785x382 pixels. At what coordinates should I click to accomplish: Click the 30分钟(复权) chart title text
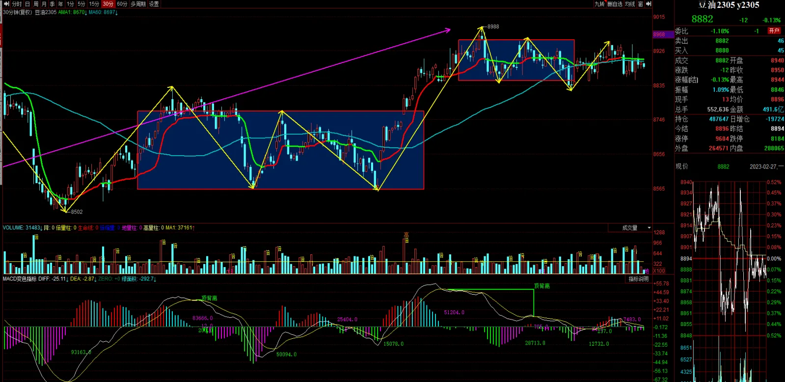click(x=18, y=12)
